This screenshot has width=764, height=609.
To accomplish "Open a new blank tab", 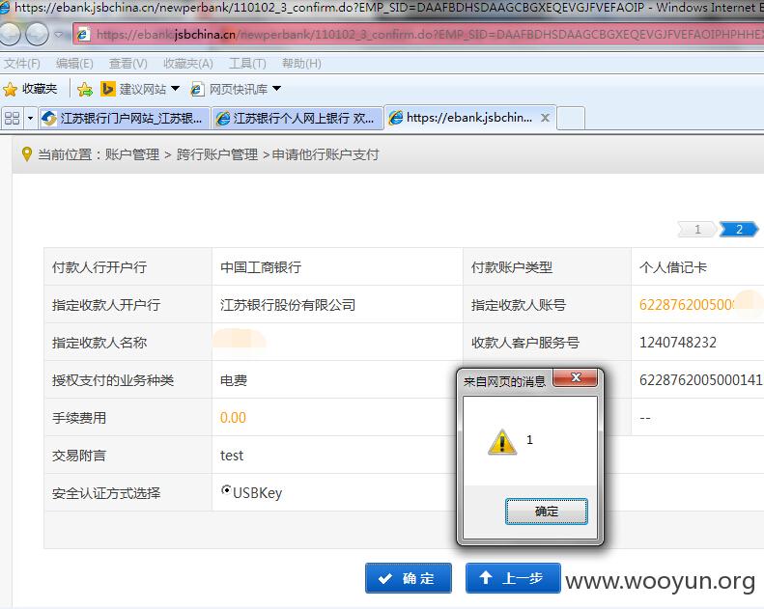I will click(571, 119).
